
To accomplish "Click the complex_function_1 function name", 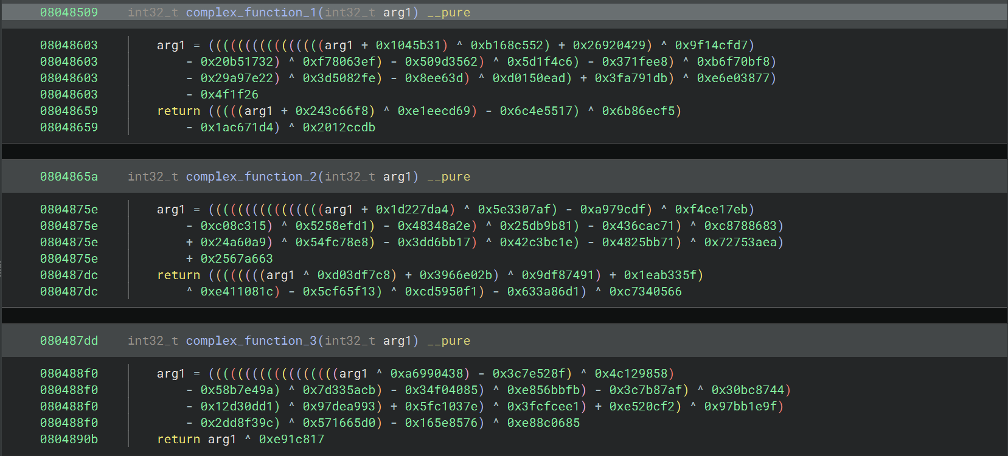I will [251, 13].
